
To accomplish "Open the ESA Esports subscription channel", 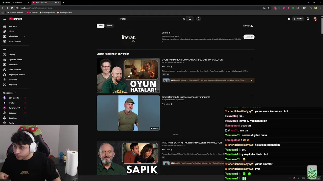I will tap(14, 98).
